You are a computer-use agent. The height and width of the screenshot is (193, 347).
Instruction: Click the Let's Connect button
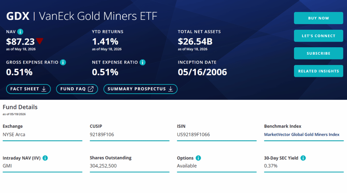pyautogui.click(x=319, y=36)
